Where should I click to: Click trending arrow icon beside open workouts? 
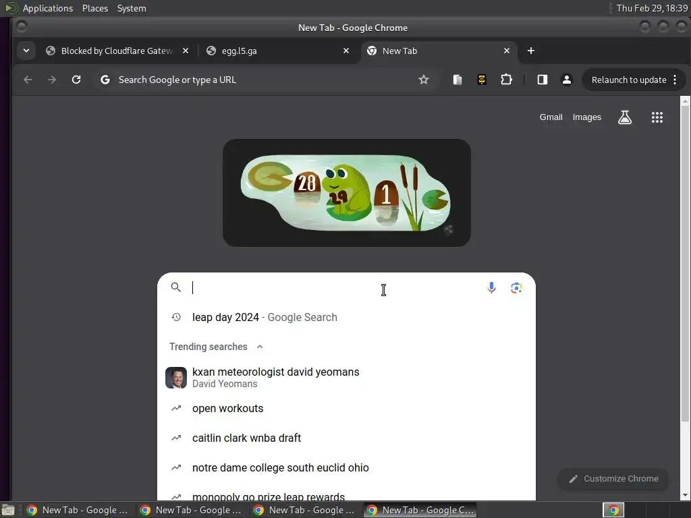pos(176,408)
